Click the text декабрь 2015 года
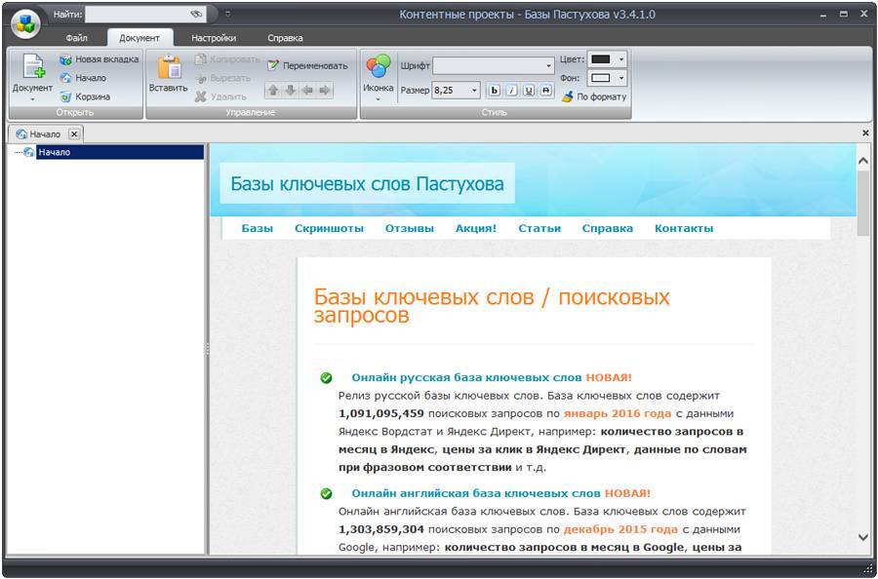The height and width of the screenshot is (579, 878). click(x=620, y=529)
